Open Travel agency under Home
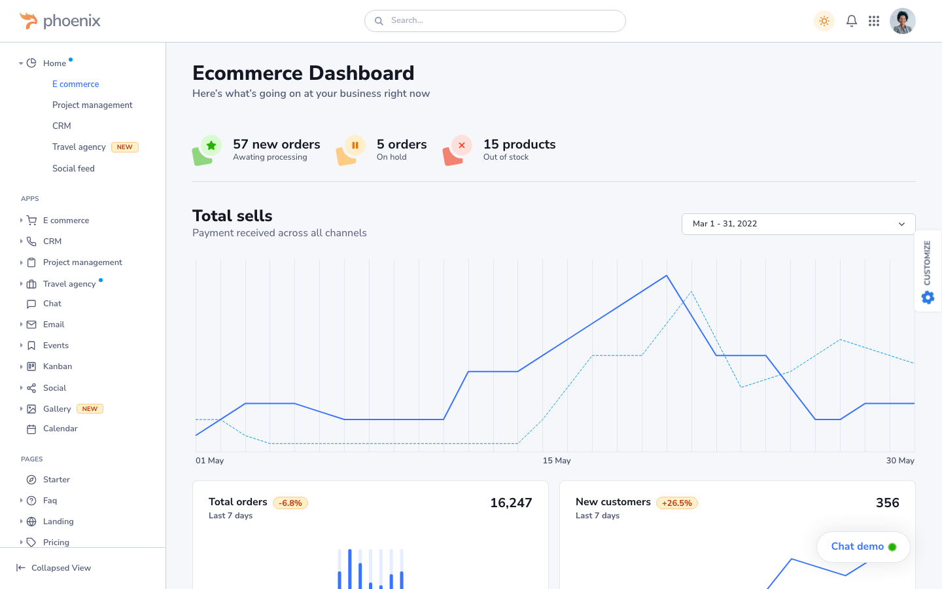Image resolution: width=942 pixels, height=589 pixels. click(x=78, y=147)
